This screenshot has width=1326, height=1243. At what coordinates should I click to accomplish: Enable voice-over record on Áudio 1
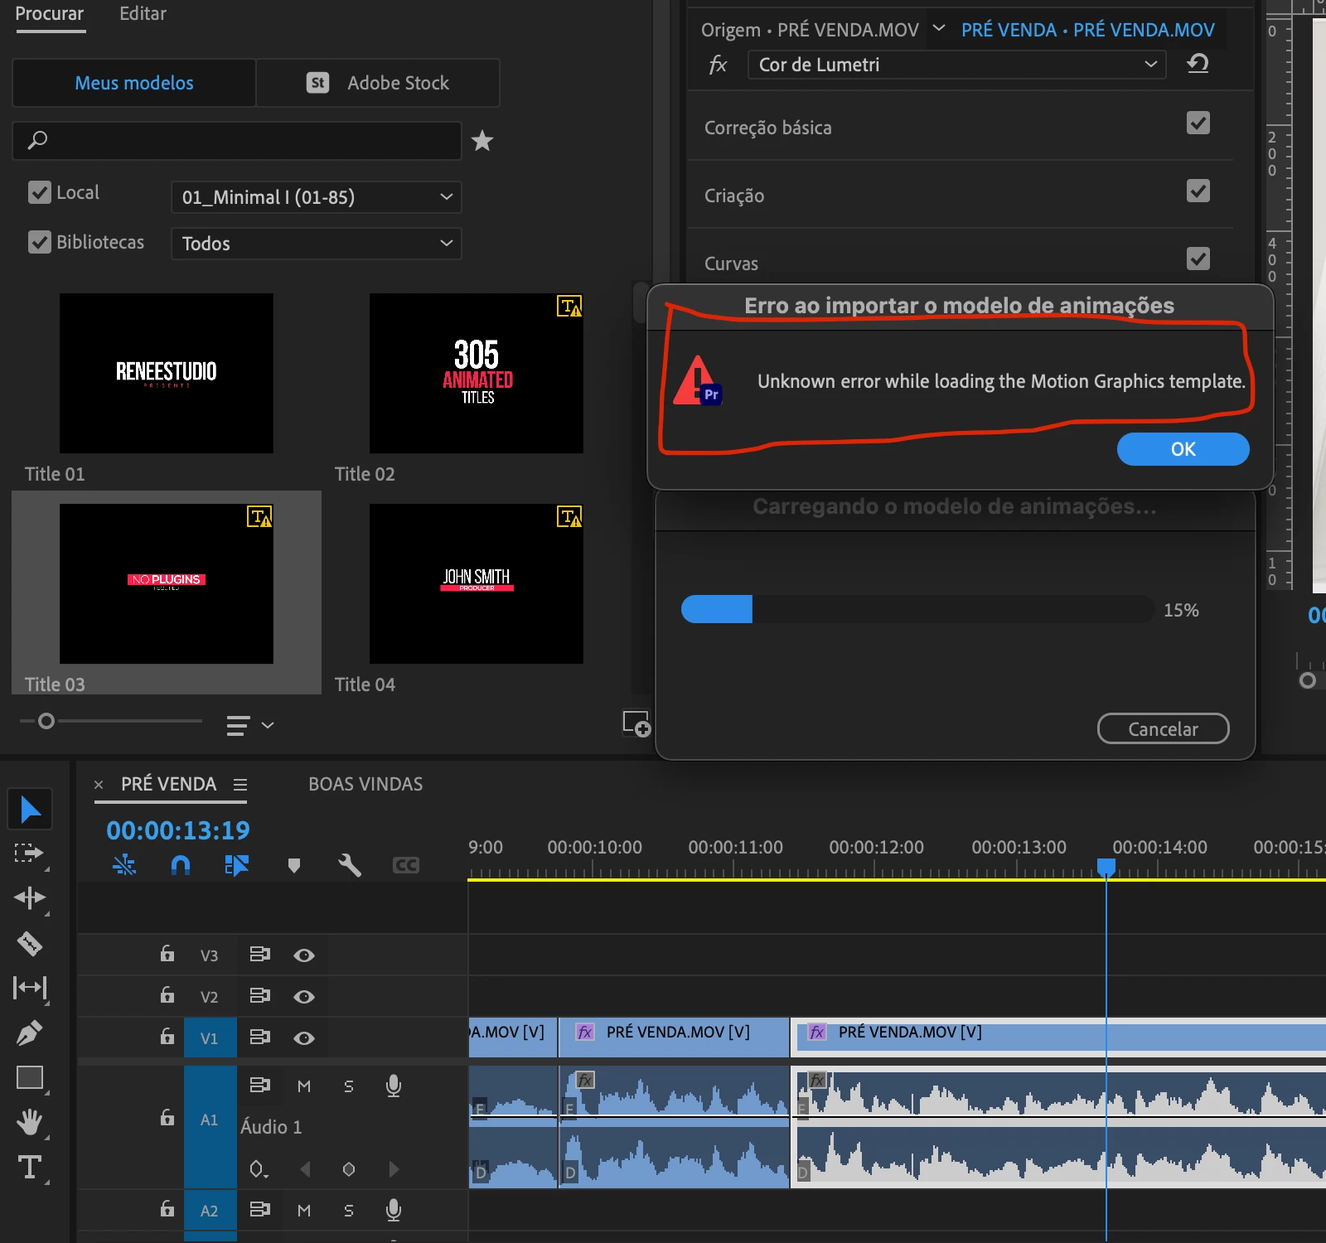[394, 1086]
